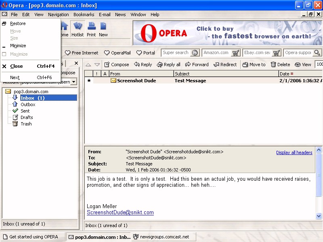Open the Outbox folder

coord(28,104)
